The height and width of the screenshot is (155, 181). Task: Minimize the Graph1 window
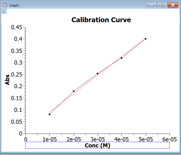[152, 5]
